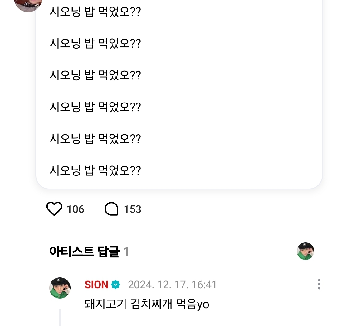Click the verified badge next to SION
Viewport: 337px width, 326px height.
pyautogui.click(x=115, y=285)
